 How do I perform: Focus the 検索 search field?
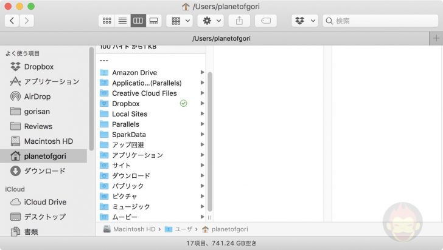point(380,21)
